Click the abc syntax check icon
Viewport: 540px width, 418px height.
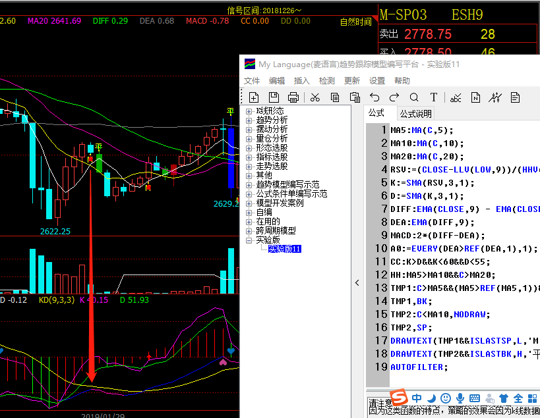point(456,97)
